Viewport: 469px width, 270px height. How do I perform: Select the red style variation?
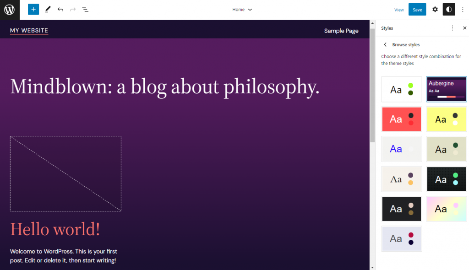click(401, 119)
